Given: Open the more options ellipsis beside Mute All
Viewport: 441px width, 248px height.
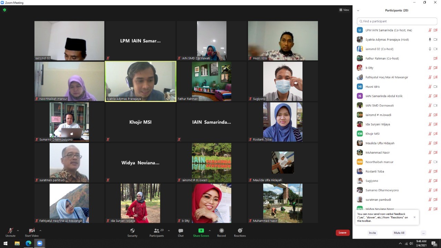Looking at the screenshot, I should pyautogui.click(x=423, y=233).
